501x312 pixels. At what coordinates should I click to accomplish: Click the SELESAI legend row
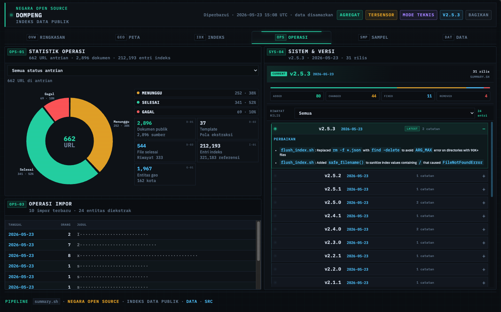coord(196,103)
